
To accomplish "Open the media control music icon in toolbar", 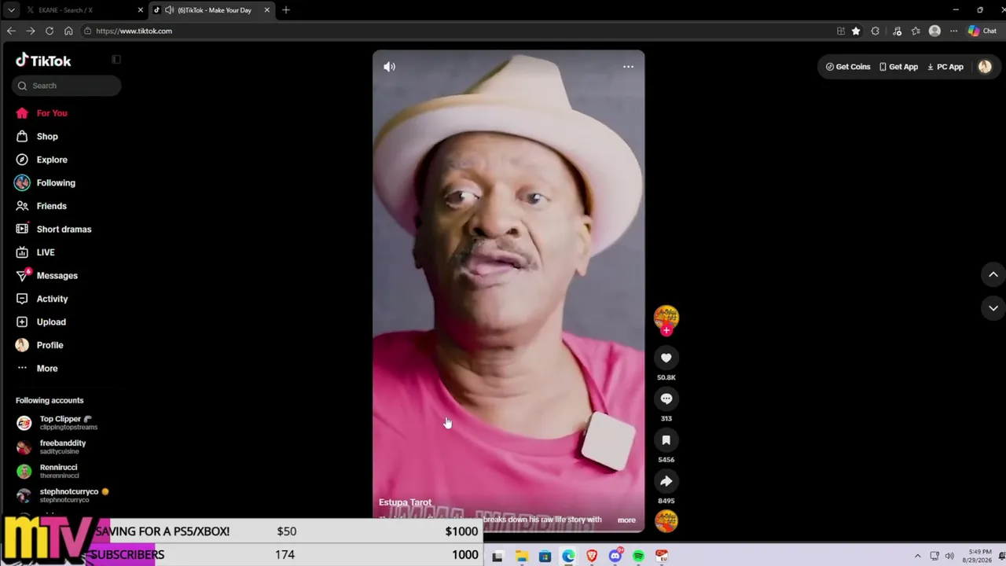I will [x=897, y=31].
